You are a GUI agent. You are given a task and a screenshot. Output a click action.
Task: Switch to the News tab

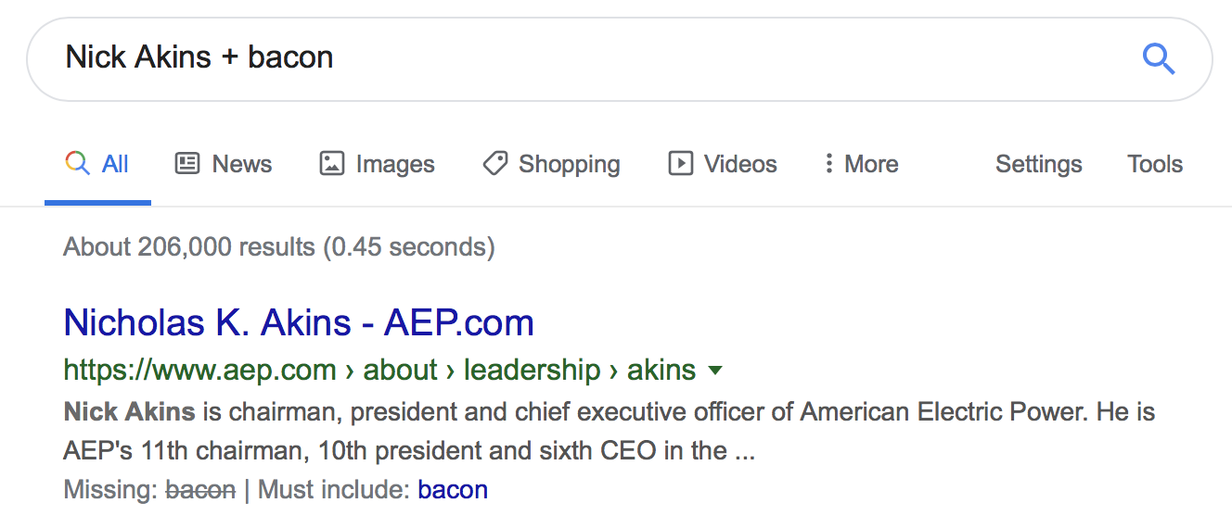(224, 164)
